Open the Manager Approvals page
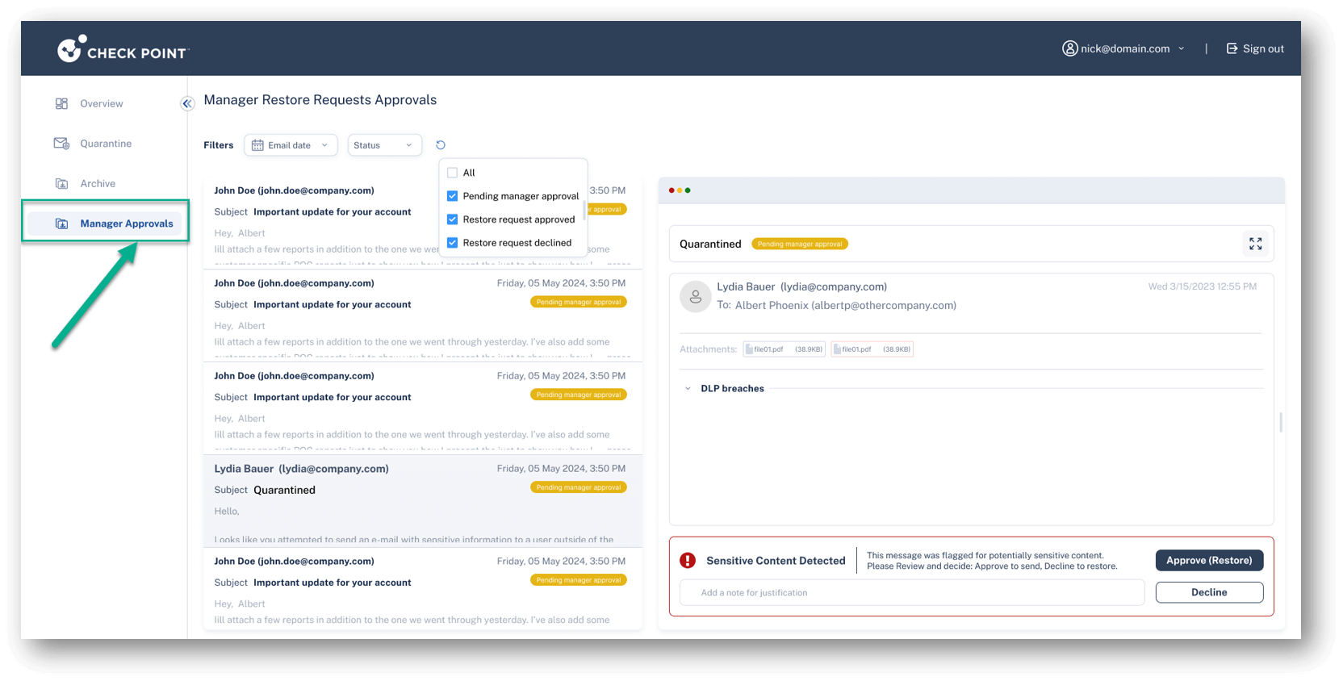1343x681 pixels. [x=126, y=224]
